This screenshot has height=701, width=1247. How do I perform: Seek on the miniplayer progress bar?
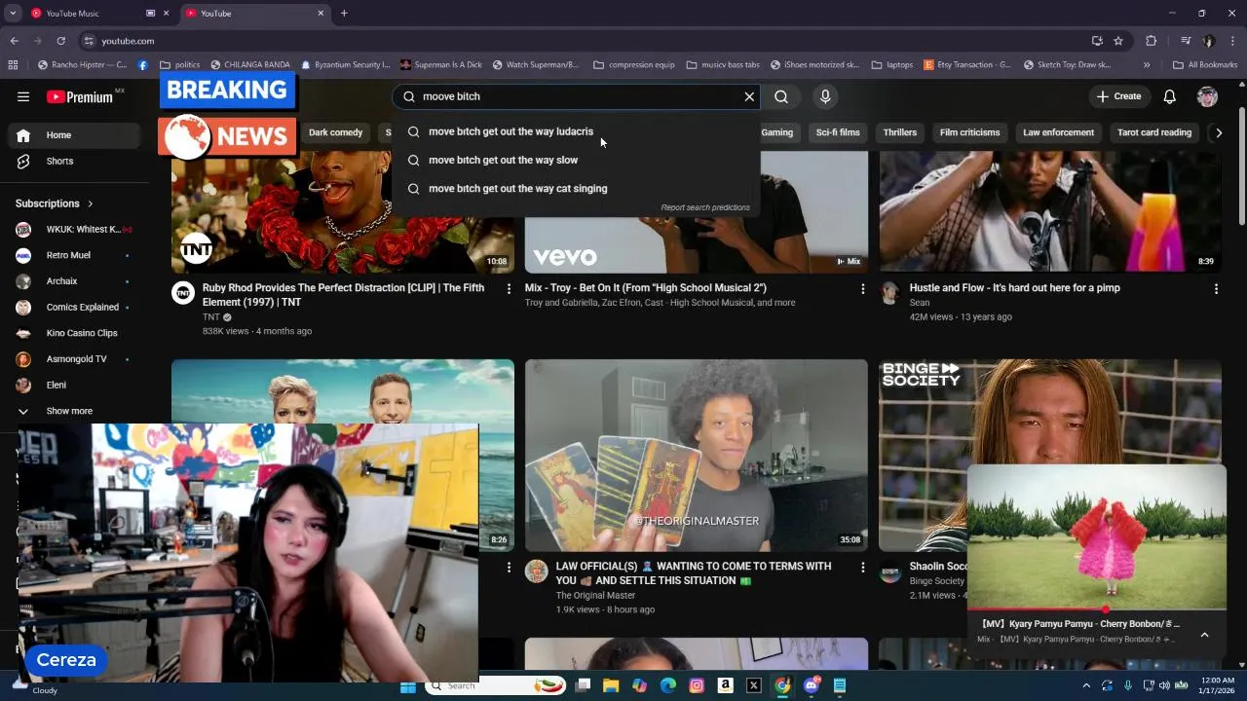point(1097,609)
